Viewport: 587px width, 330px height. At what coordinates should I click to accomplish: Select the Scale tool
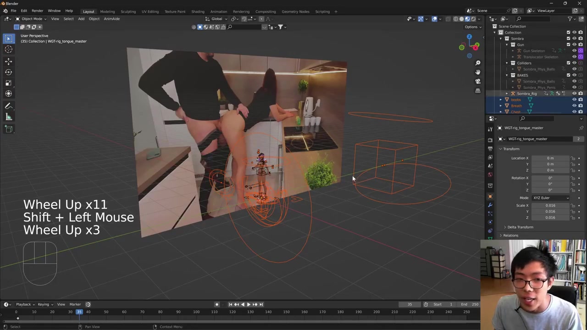click(x=8, y=83)
